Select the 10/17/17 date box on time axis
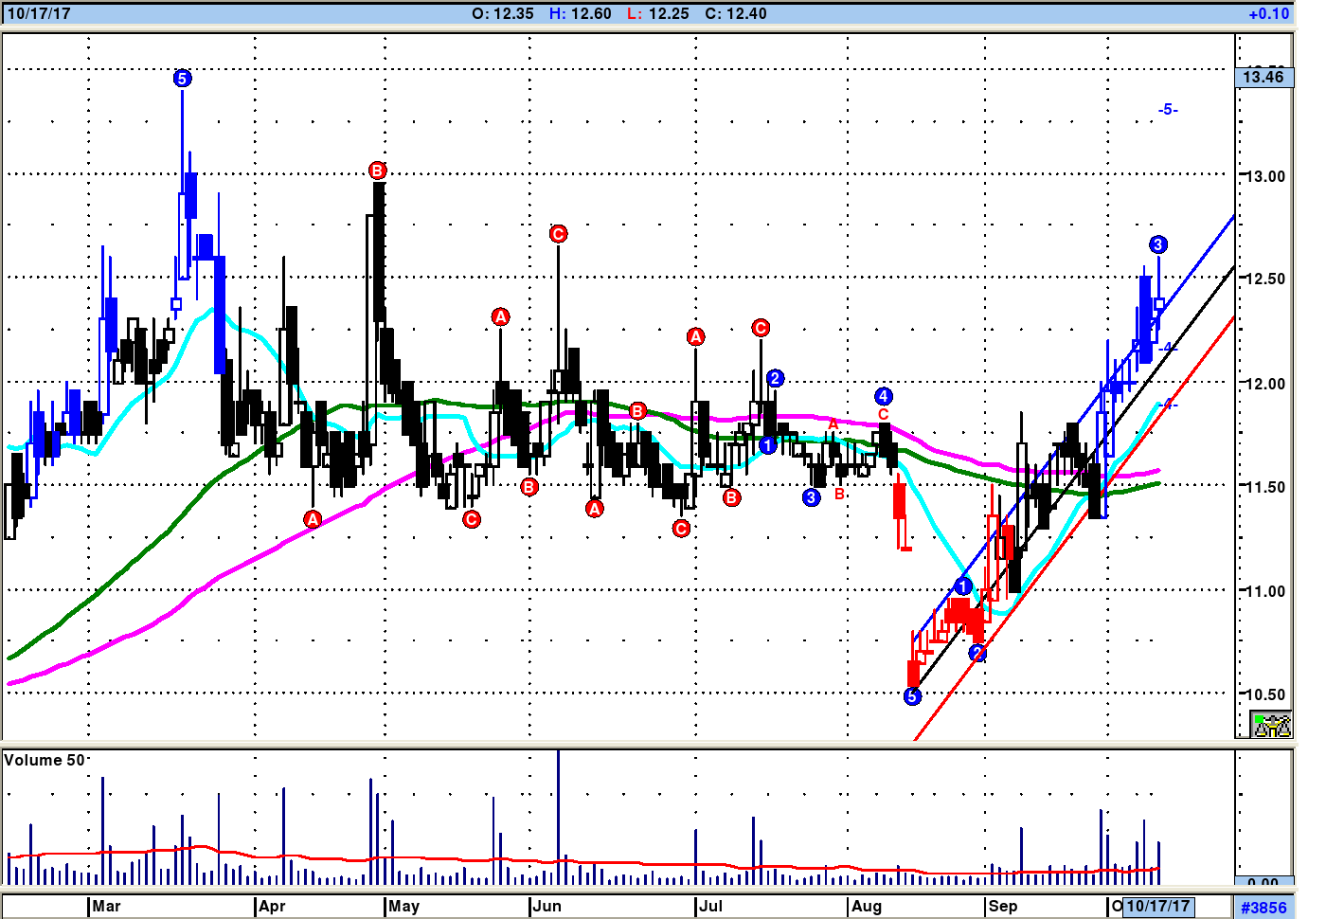This screenshot has height=919, width=1326. pyautogui.click(x=1157, y=907)
